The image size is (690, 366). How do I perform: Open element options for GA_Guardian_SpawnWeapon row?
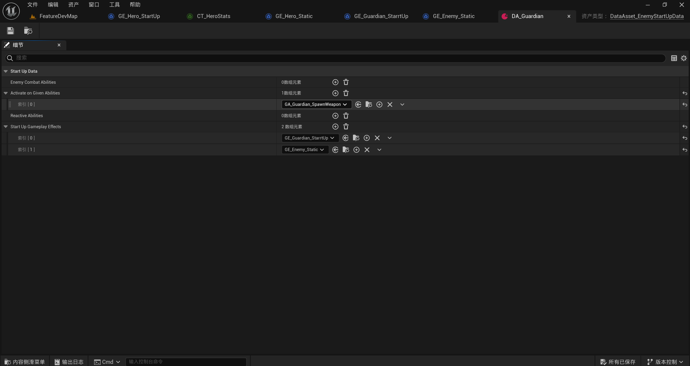402,104
